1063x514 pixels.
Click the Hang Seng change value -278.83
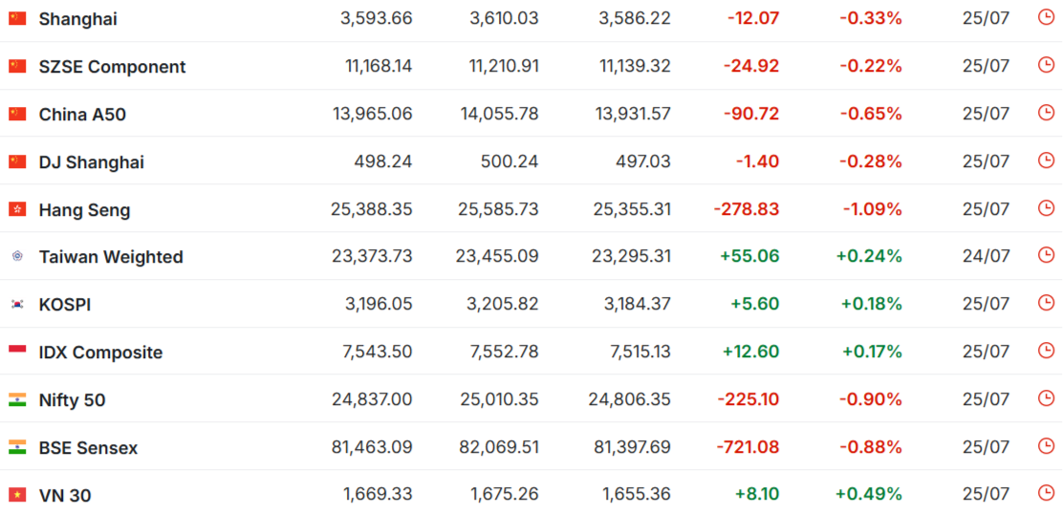747,209
